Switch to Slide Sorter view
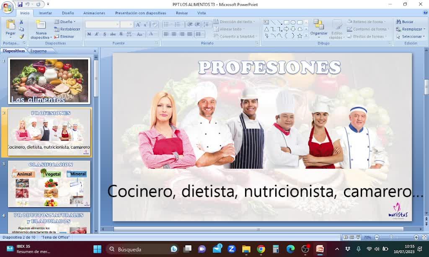This screenshot has width=429, height=257. 351,237
